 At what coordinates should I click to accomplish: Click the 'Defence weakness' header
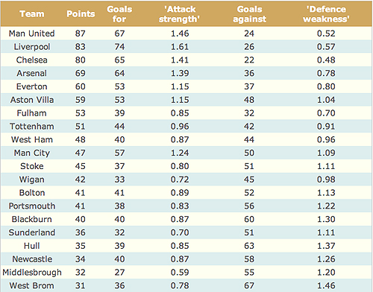(x=326, y=14)
